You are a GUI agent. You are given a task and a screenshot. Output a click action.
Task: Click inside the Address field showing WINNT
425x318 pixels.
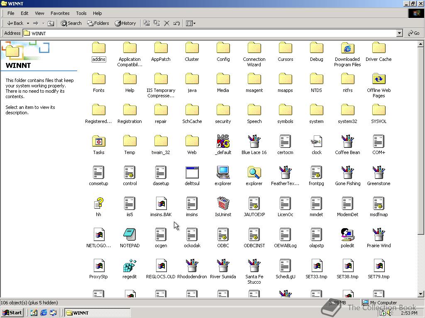coord(210,33)
